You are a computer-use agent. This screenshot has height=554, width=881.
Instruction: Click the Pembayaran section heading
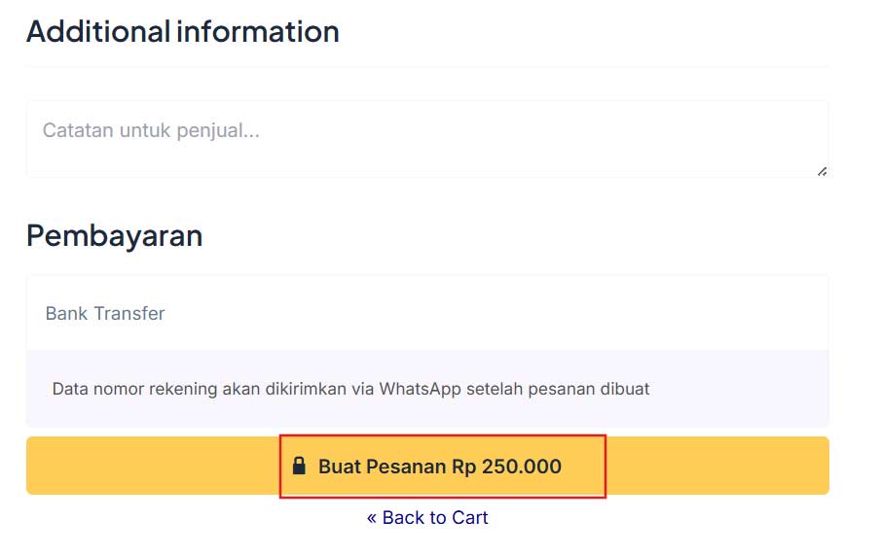(115, 235)
